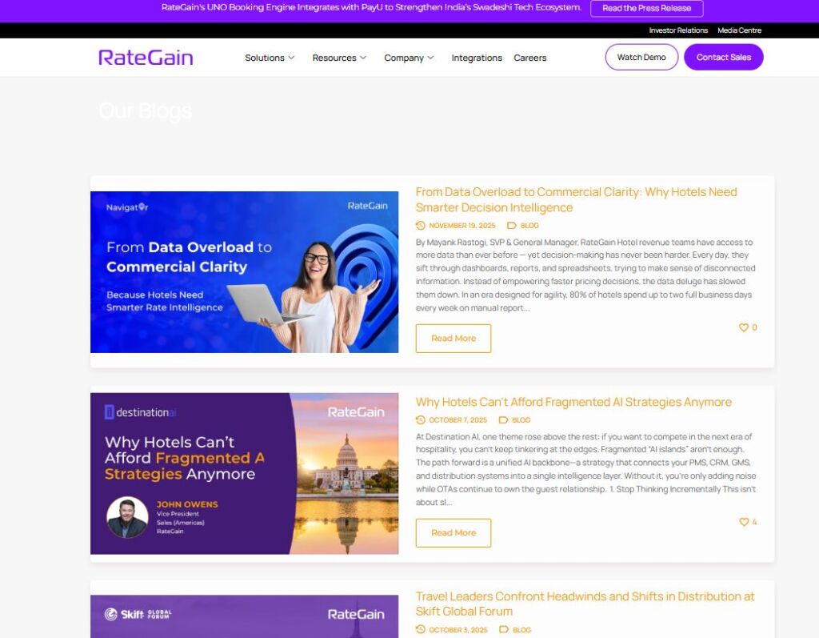The image size is (819, 638).
Task: Expand the Company dropdown menu
Action: pos(409,58)
